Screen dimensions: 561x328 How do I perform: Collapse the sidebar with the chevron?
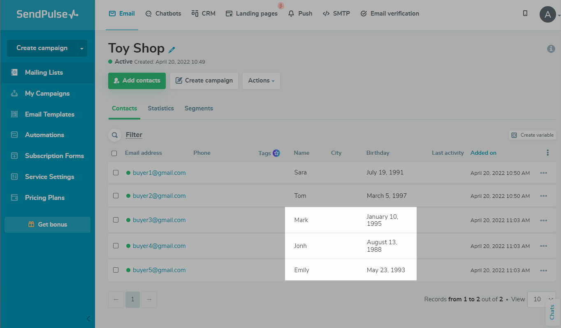(x=88, y=319)
